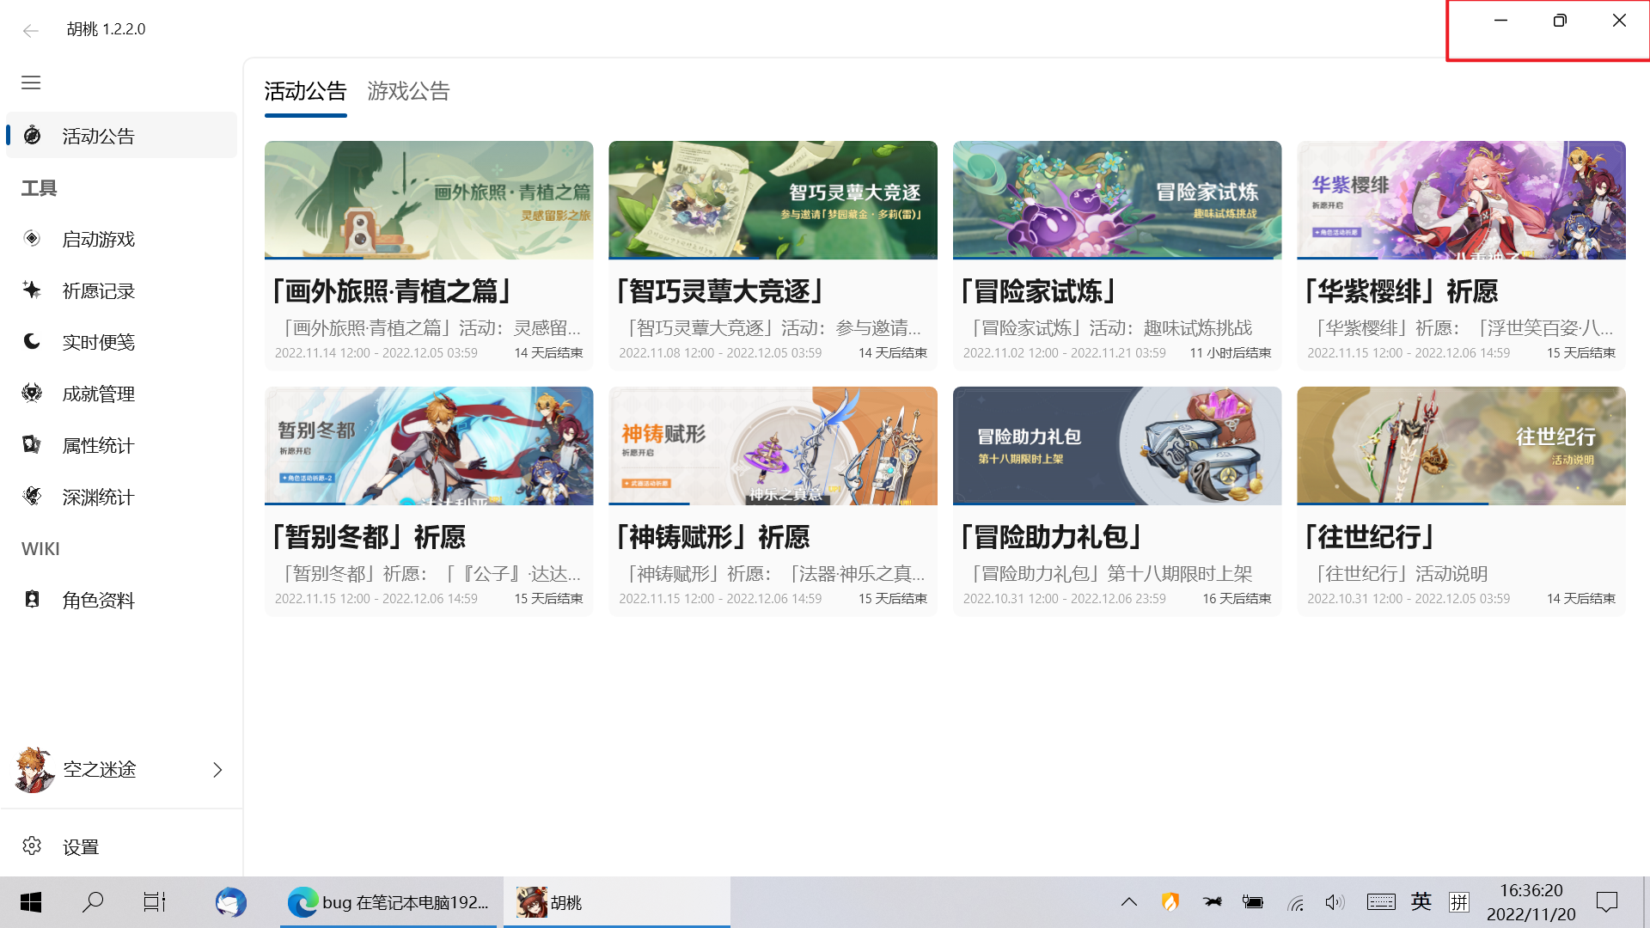Click the 空之迷途 account name

[99, 770]
